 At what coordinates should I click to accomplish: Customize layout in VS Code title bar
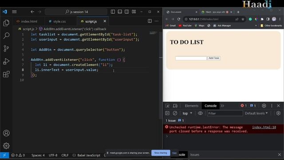(x=134, y=12)
